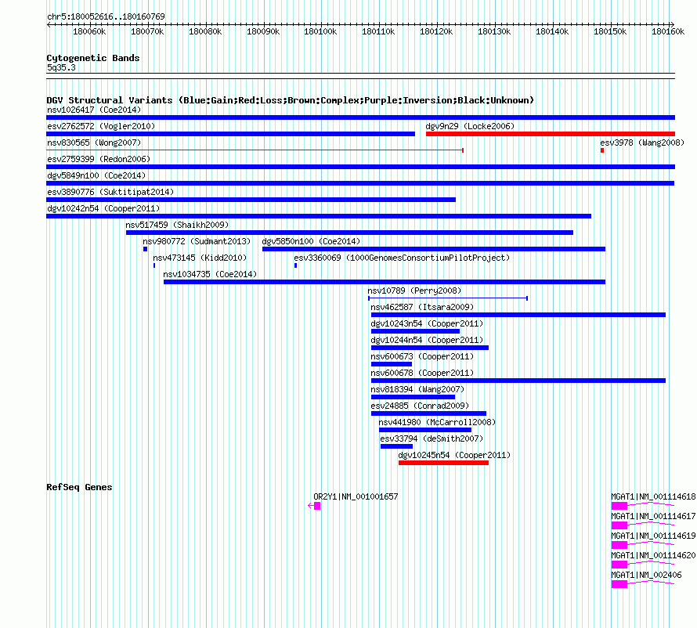Click the MGAT1|NM_001114618 gene label
697x628 pixels.
point(653,496)
